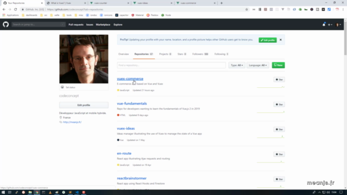
Task: Reload the page with the refresh icon
Action: click(16, 10)
